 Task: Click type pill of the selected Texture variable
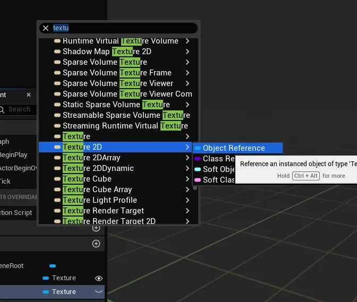pos(46,292)
